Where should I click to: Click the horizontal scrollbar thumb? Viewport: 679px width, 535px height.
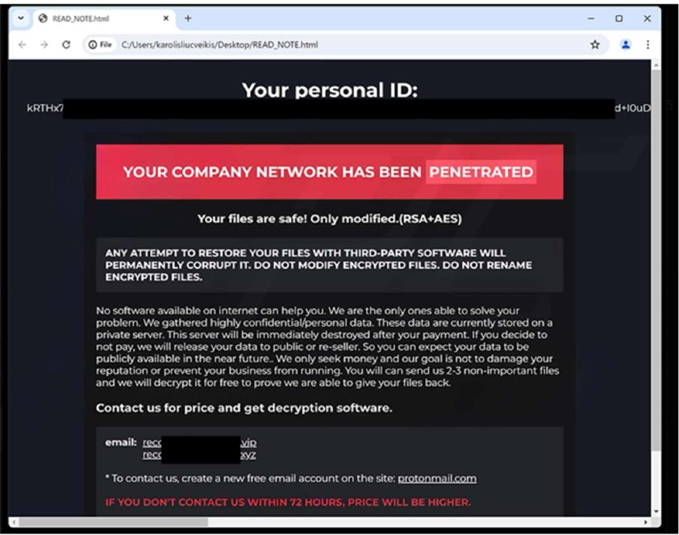point(113,522)
